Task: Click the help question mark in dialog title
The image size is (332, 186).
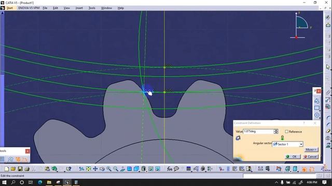Action: [x=304, y=123]
